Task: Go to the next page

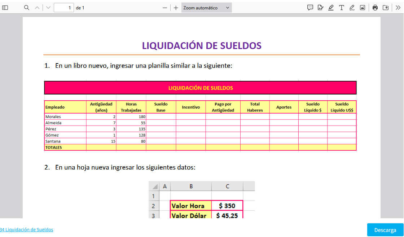Action: tap(48, 8)
